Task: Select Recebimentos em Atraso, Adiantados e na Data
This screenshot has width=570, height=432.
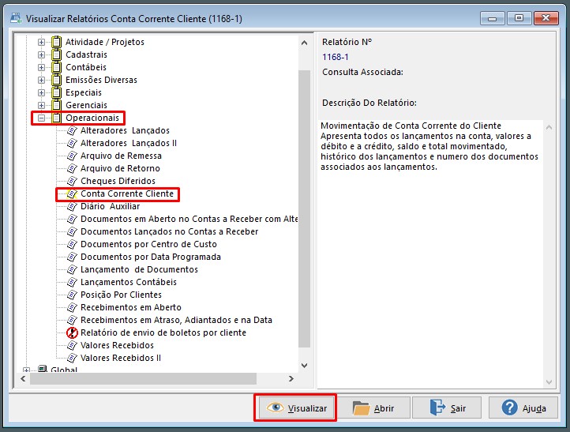Action: click(x=176, y=320)
